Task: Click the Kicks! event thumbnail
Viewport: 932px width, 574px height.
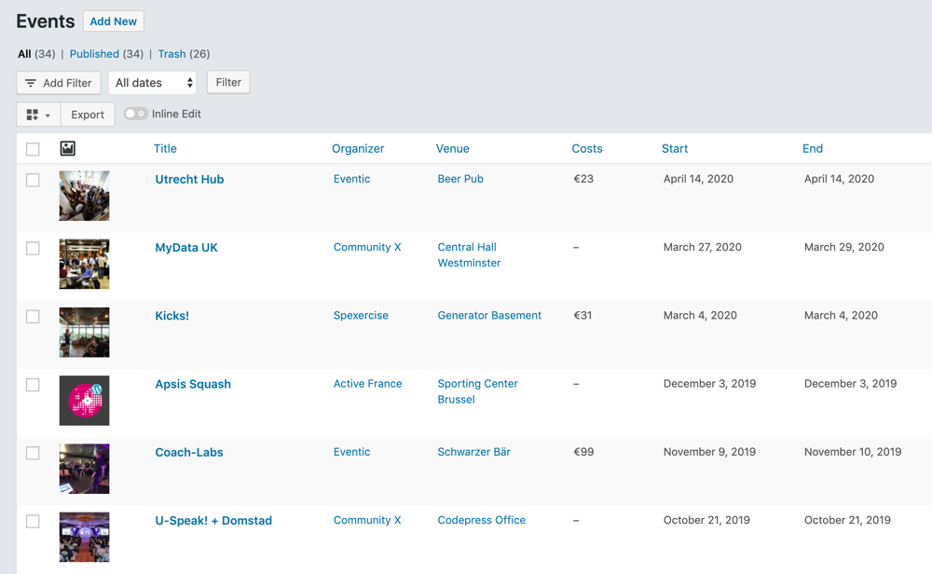Action: (84, 333)
